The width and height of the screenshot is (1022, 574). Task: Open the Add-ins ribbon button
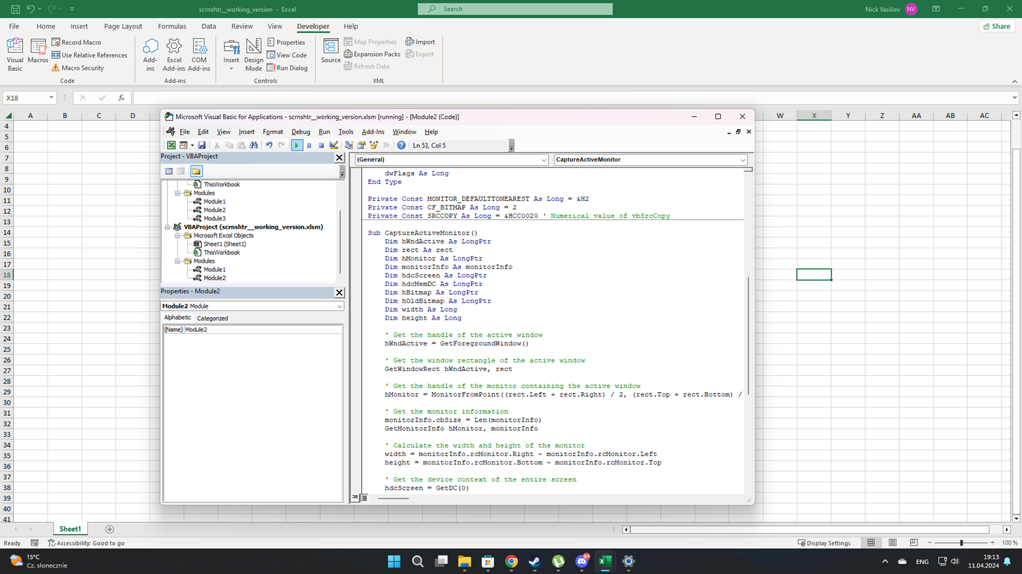pyautogui.click(x=150, y=55)
